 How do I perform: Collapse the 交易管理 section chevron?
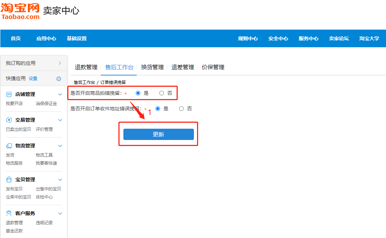60,120
